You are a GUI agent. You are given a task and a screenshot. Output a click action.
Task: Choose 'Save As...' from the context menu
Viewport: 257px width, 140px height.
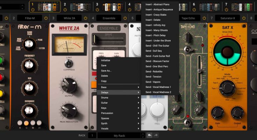click(106, 71)
